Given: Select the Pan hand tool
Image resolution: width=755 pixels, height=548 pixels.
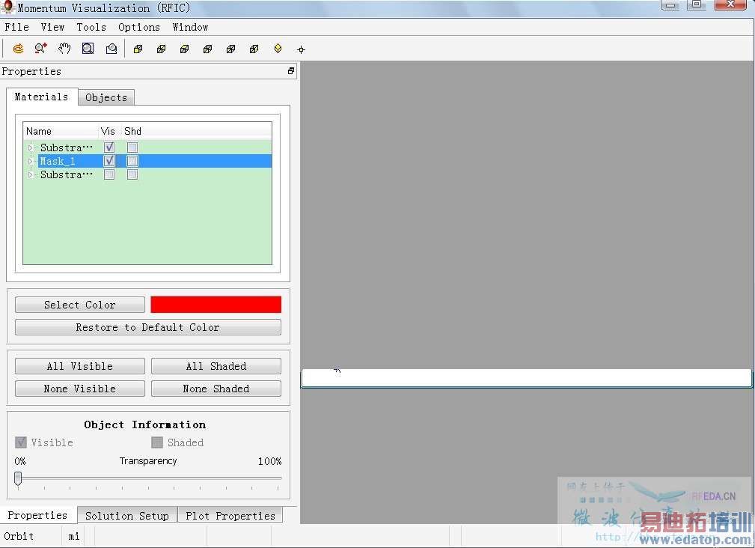Looking at the screenshot, I should point(64,49).
